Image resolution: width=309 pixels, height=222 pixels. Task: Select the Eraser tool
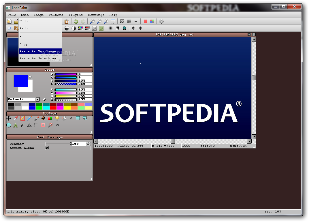click(43, 118)
